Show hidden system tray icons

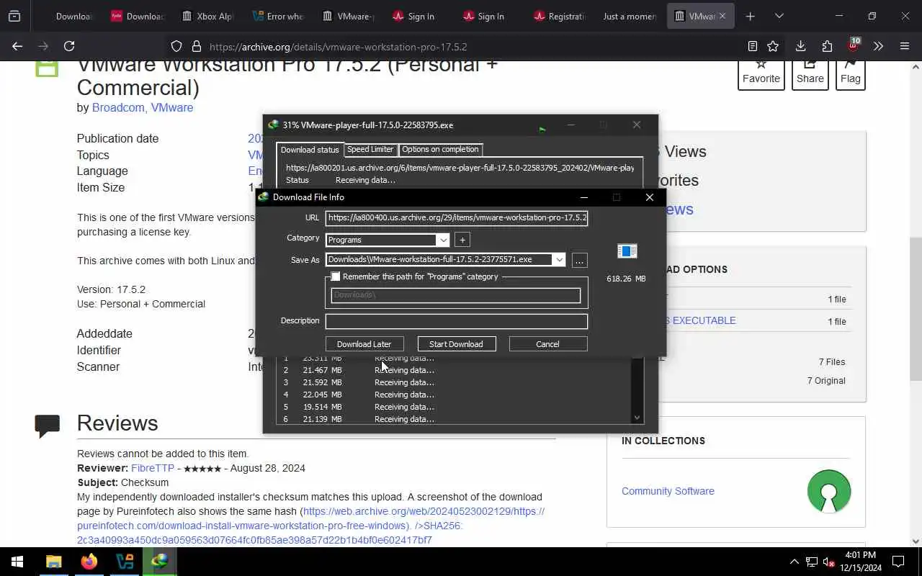tap(794, 562)
